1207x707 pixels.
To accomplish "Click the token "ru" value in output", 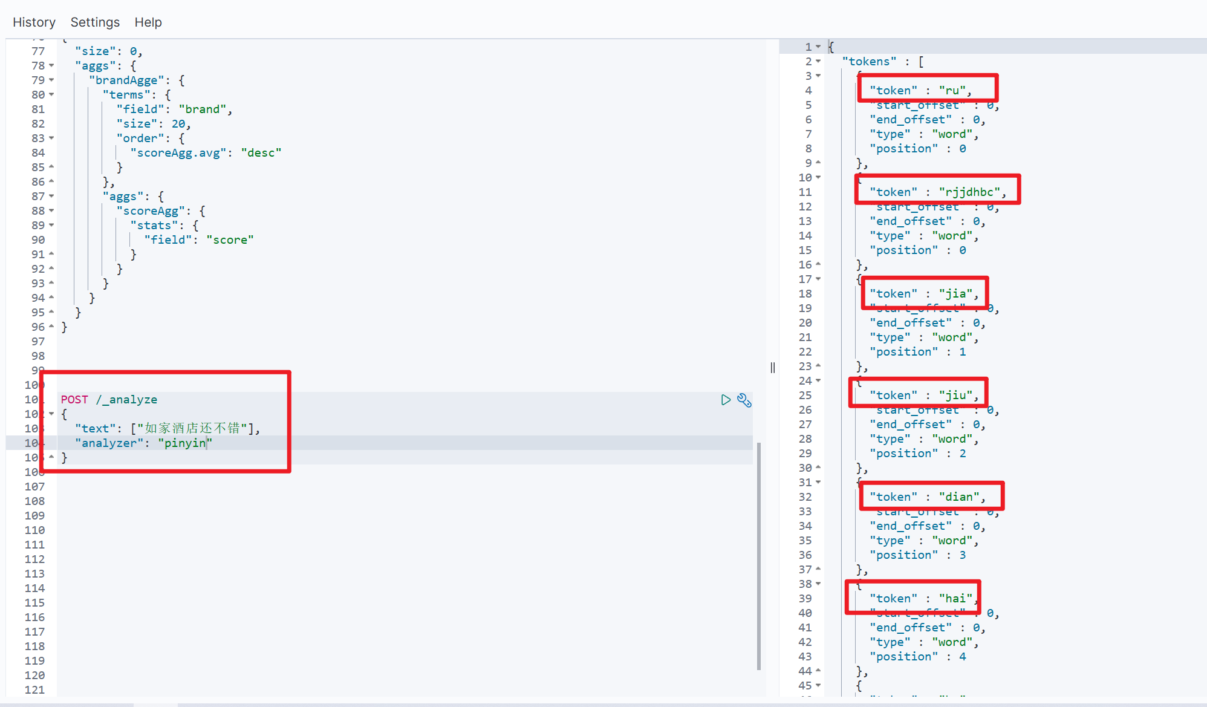I will click(952, 90).
